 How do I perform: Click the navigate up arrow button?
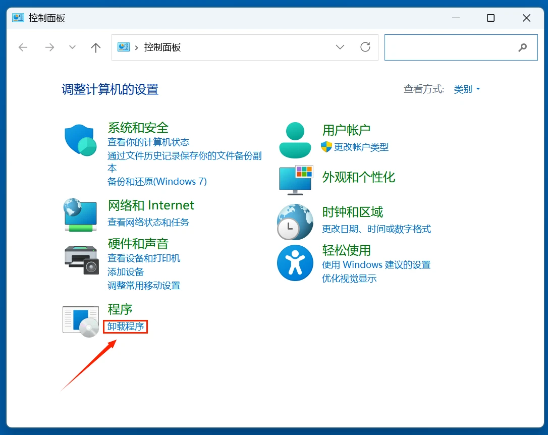pos(95,47)
